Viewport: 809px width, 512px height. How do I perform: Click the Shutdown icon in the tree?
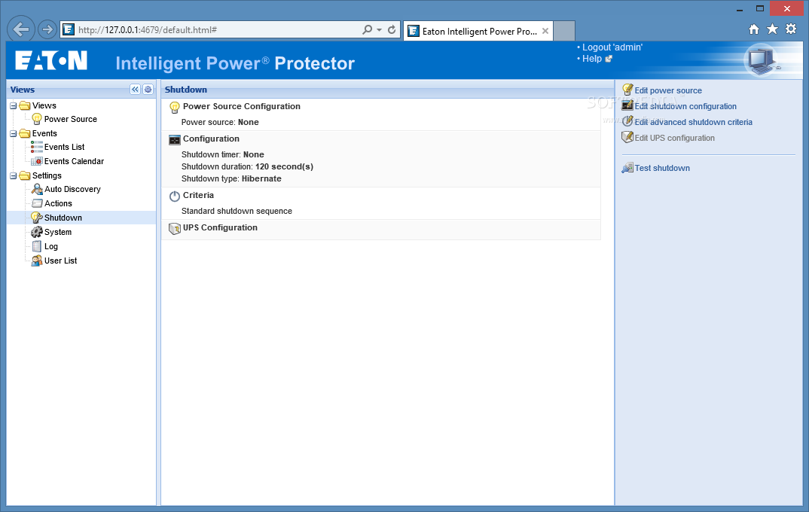click(x=37, y=218)
